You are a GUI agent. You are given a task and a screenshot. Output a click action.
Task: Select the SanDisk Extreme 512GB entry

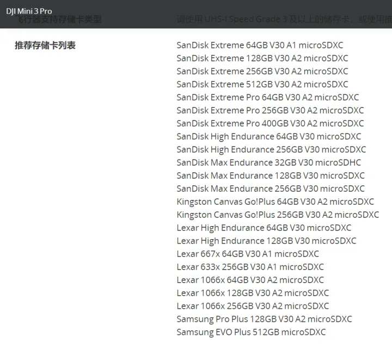262,84
